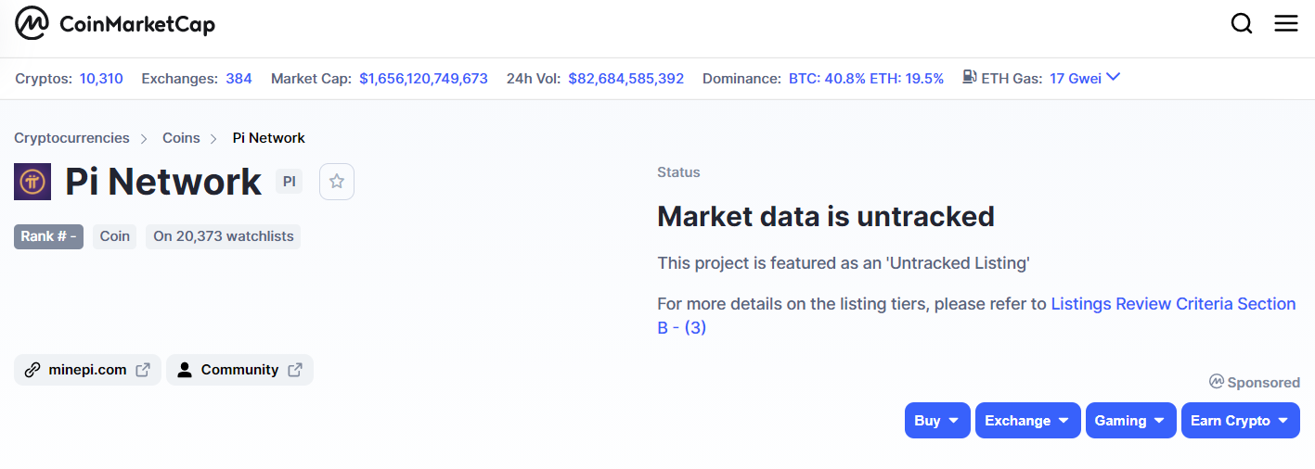This screenshot has height=469, width=1315.
Task: Click the Sponsored logo icon
Action: [x=1217, y=382]
